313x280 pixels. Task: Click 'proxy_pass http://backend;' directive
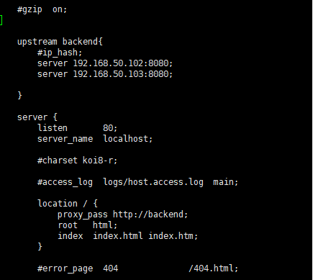coord(122,214)
